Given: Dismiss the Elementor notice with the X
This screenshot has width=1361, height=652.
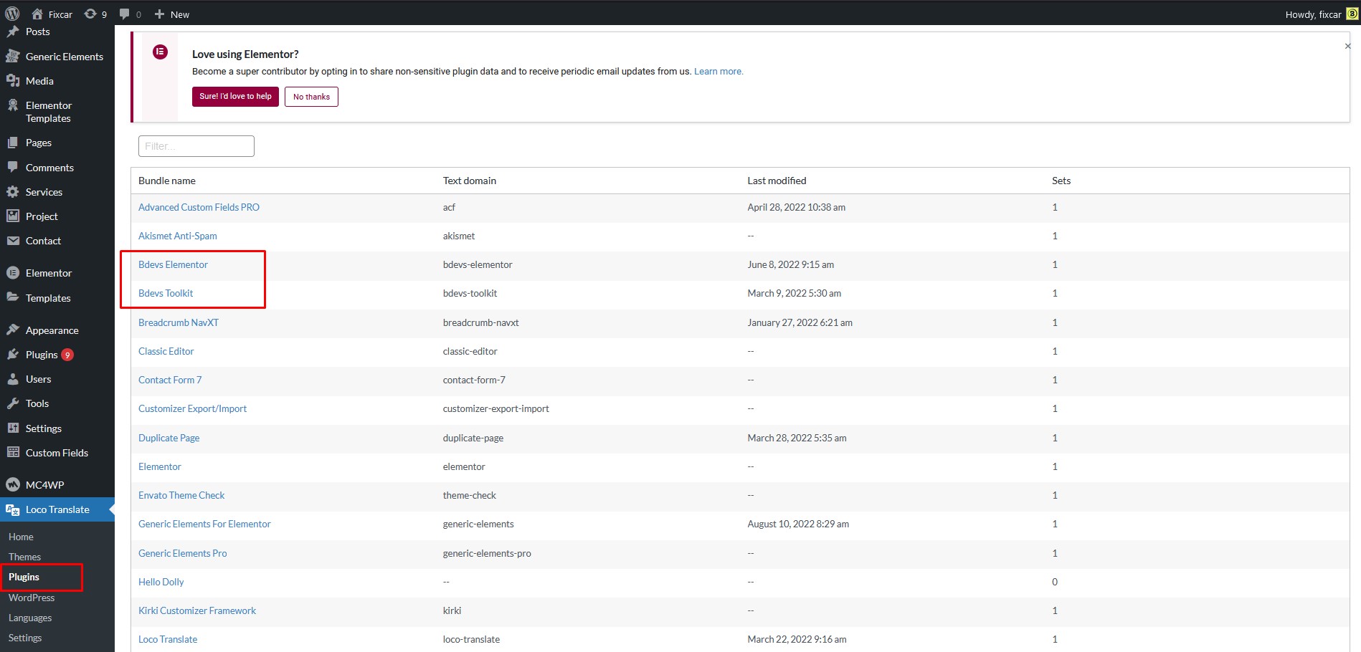Looking at the screenshot, I should click(x=1347, y=46).
